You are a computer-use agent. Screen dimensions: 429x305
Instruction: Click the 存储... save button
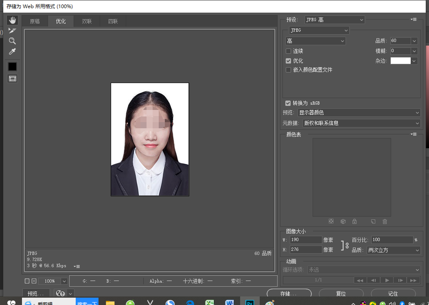coord(289,293)
